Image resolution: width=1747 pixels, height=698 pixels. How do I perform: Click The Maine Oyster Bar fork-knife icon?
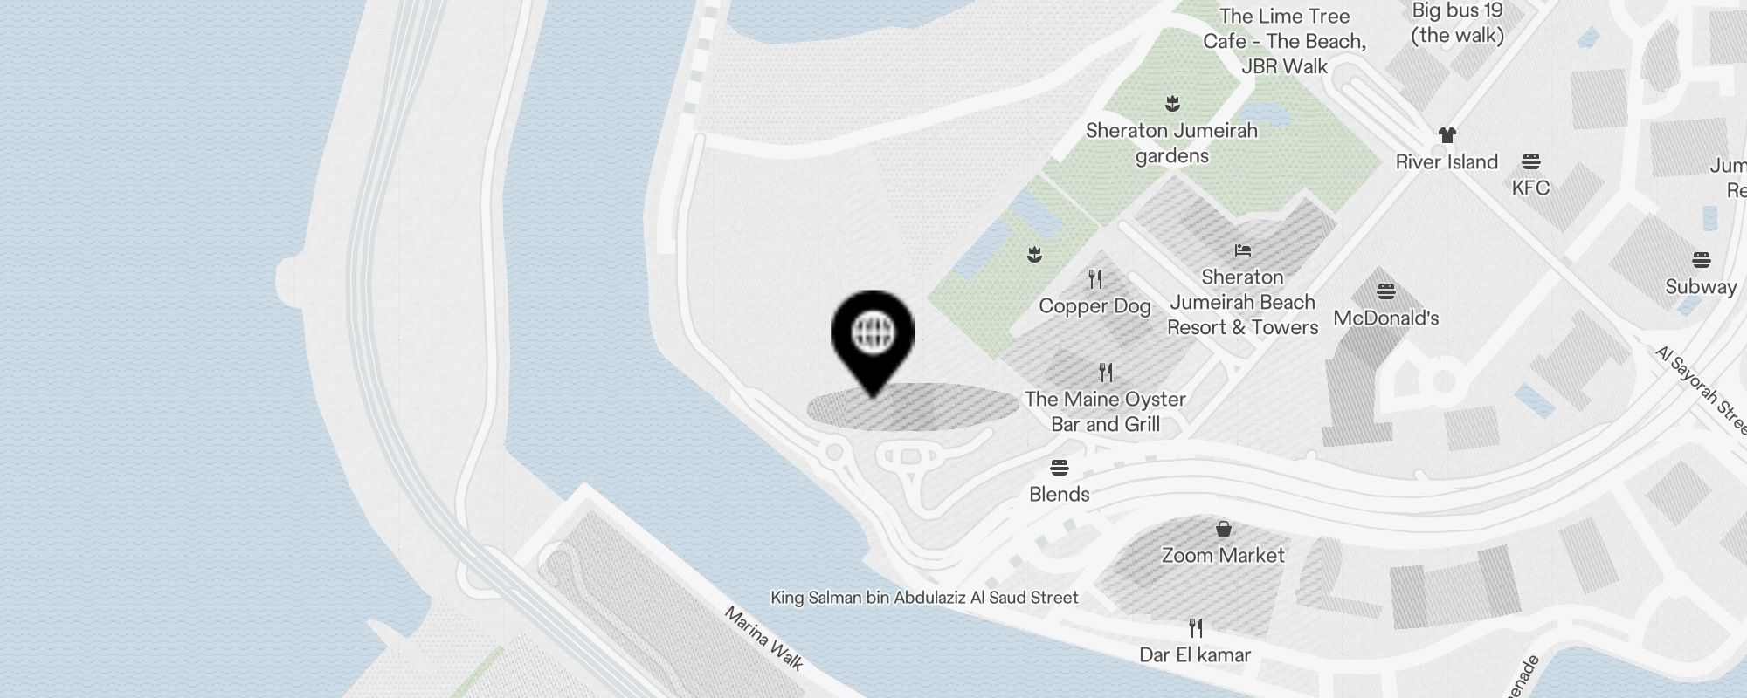coord(1106,373)
